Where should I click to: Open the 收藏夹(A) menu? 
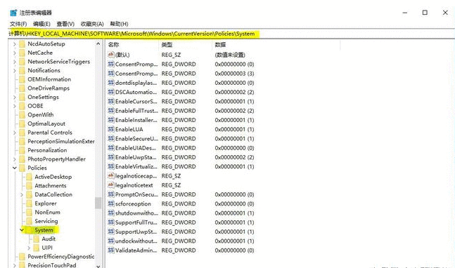(x=92, y=24)
